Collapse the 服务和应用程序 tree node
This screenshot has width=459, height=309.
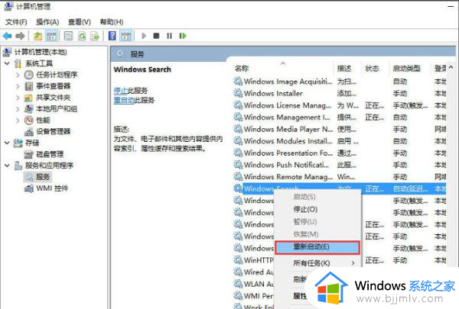7,166
